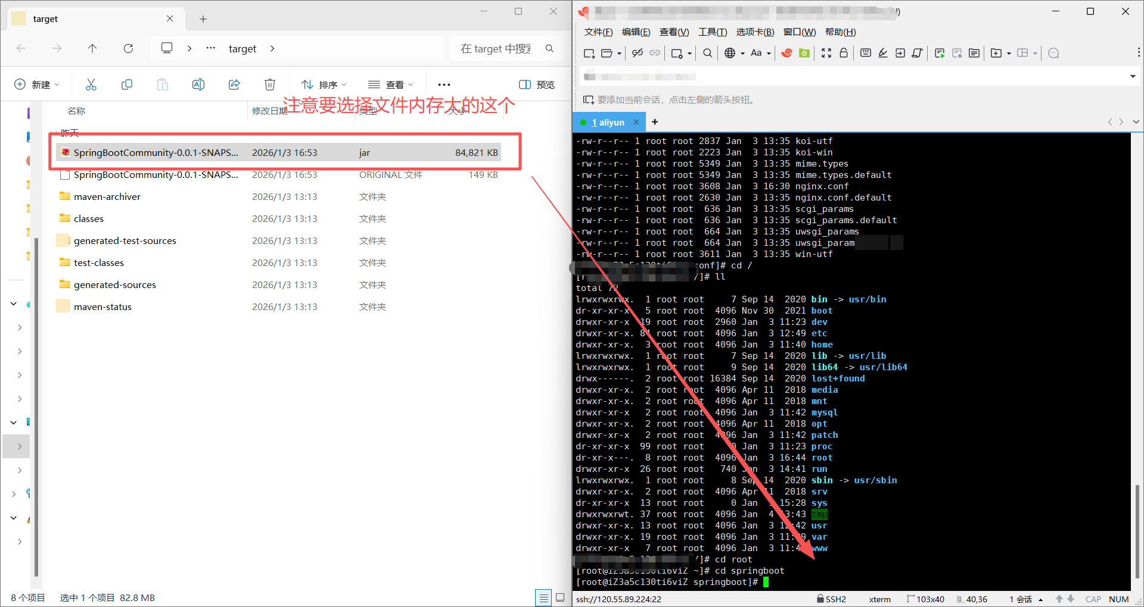Toggle the Preview pane button in Explorer
Image resolution: width=1144 pixels, height=607 pixels.
point(537,85)
